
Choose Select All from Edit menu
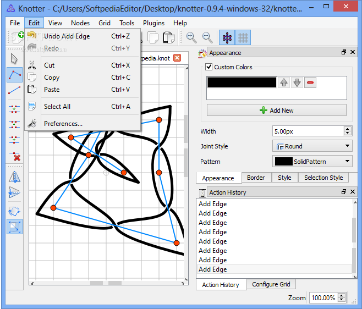83,107
